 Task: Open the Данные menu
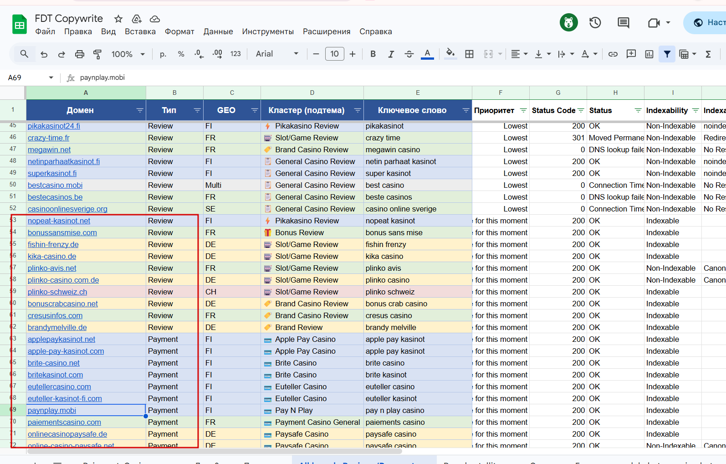(218, 31)
